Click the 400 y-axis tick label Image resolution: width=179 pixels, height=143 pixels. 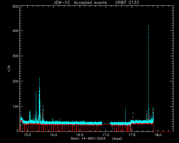[x=15, y=31]
